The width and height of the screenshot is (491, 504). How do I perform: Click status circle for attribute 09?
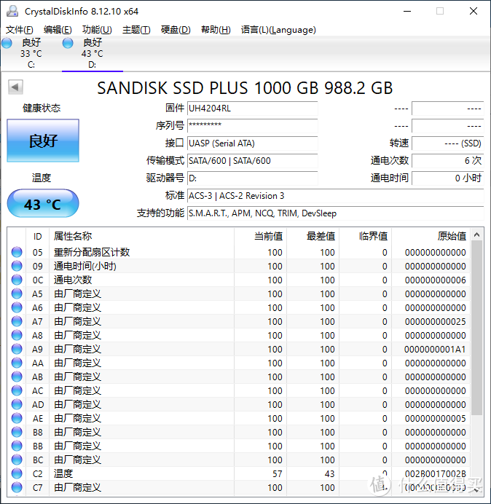click(x=17, y=266)
